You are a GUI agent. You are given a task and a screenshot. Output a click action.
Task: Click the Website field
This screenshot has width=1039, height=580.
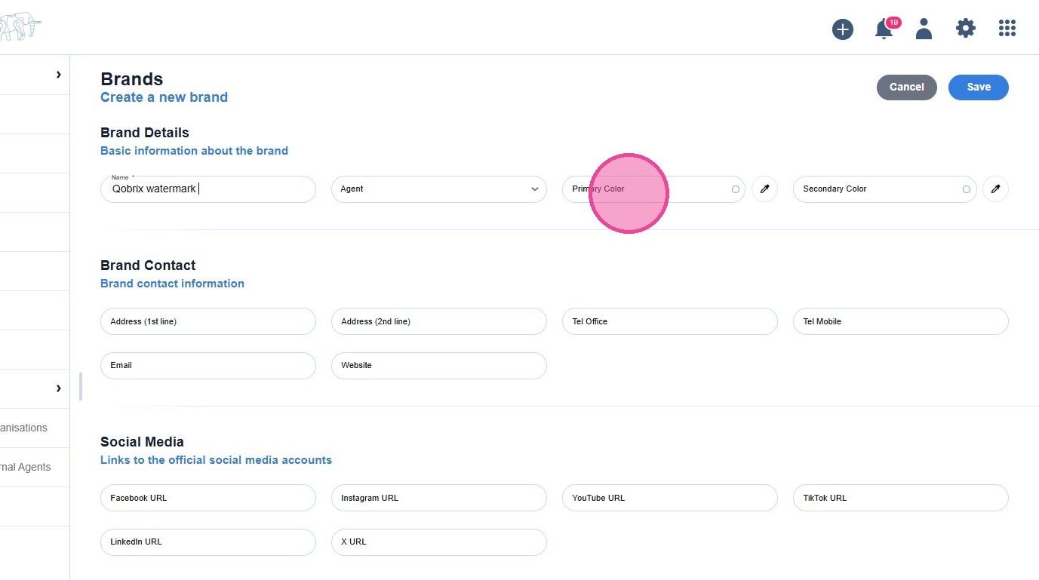tap(439, 366)
